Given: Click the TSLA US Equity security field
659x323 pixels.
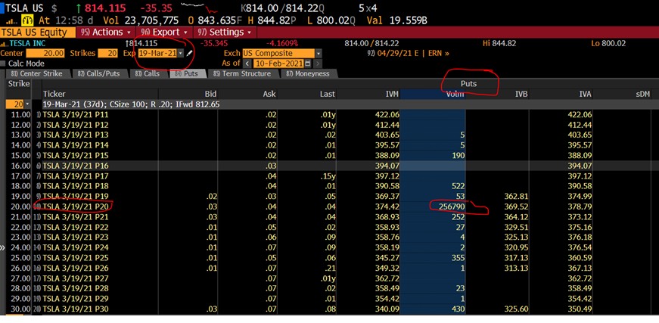Looking at the screenshot, I should [x=38, y=33].
